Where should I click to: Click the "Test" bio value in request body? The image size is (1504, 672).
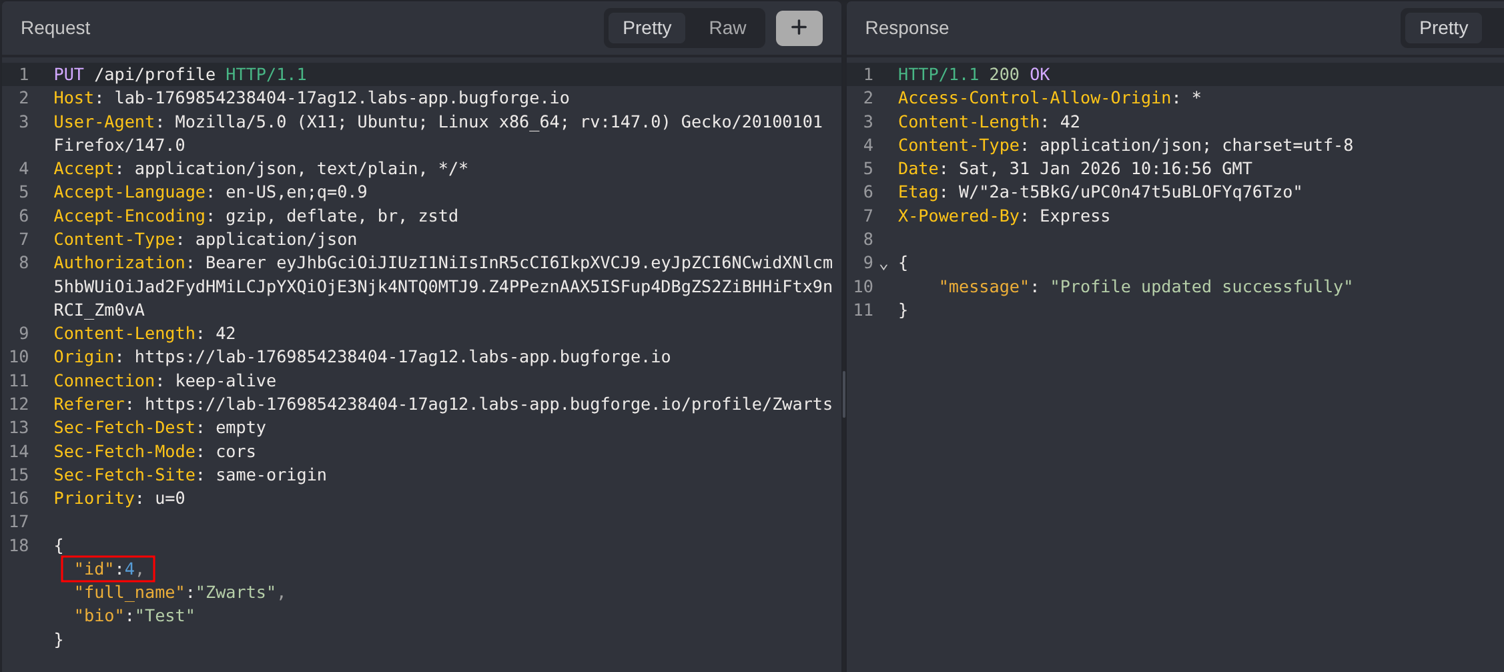[x=165, y=616]
